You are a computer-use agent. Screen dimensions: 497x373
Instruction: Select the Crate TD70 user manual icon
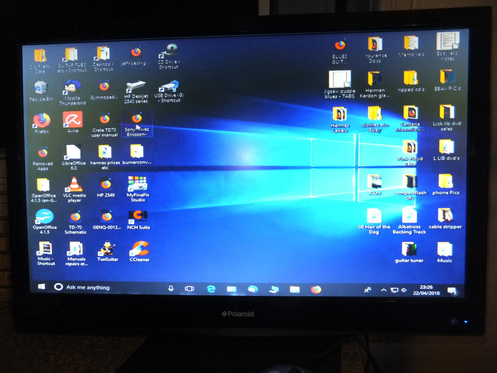click(105, 125)
